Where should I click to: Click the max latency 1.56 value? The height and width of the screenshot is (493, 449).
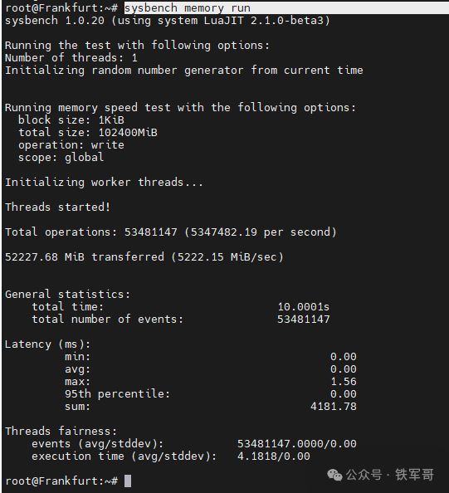pyautogui.click(x=344, y=382)
